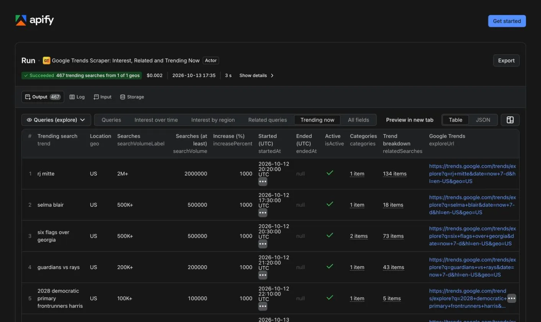Open the Log tab
The height and width of the screenshot is (322, 541).
(77, 97)
